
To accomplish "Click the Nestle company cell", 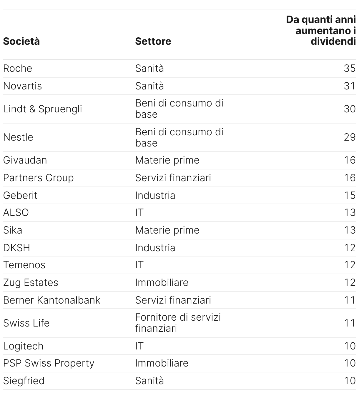I will tap(18, 137).
